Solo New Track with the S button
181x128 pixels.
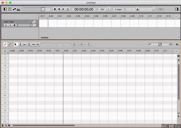(10, 25)
